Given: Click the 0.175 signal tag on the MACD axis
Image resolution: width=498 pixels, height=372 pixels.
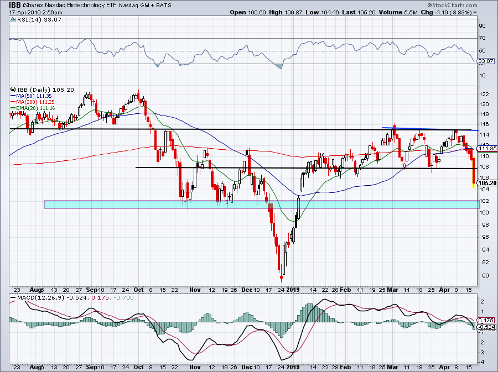Looking at the screenshot, I should [x=486, y=320].
